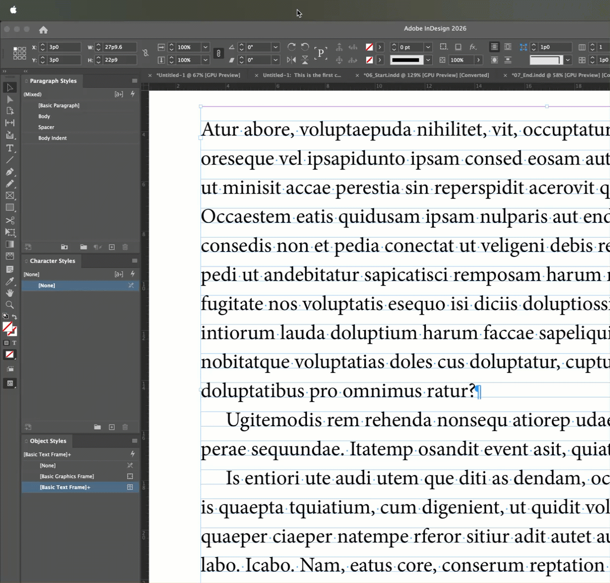
Task: Open the scale Y percentage dropdown
Action: tap(205, 60)
